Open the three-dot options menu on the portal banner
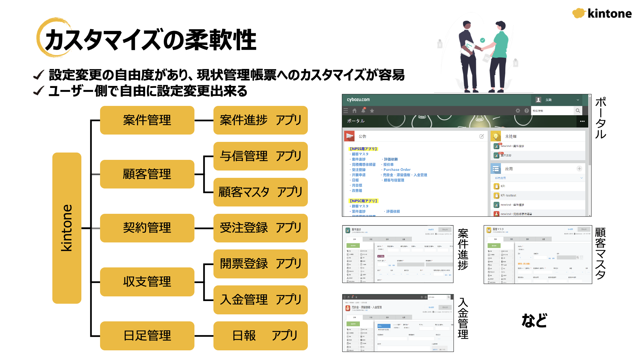This screenshot has width=639, height=359. (582, 121)
